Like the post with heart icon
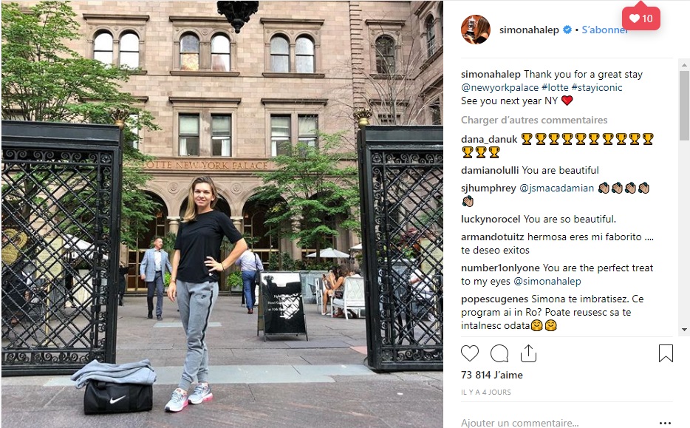This screenshot has width=690, height=428. point(470,353)
